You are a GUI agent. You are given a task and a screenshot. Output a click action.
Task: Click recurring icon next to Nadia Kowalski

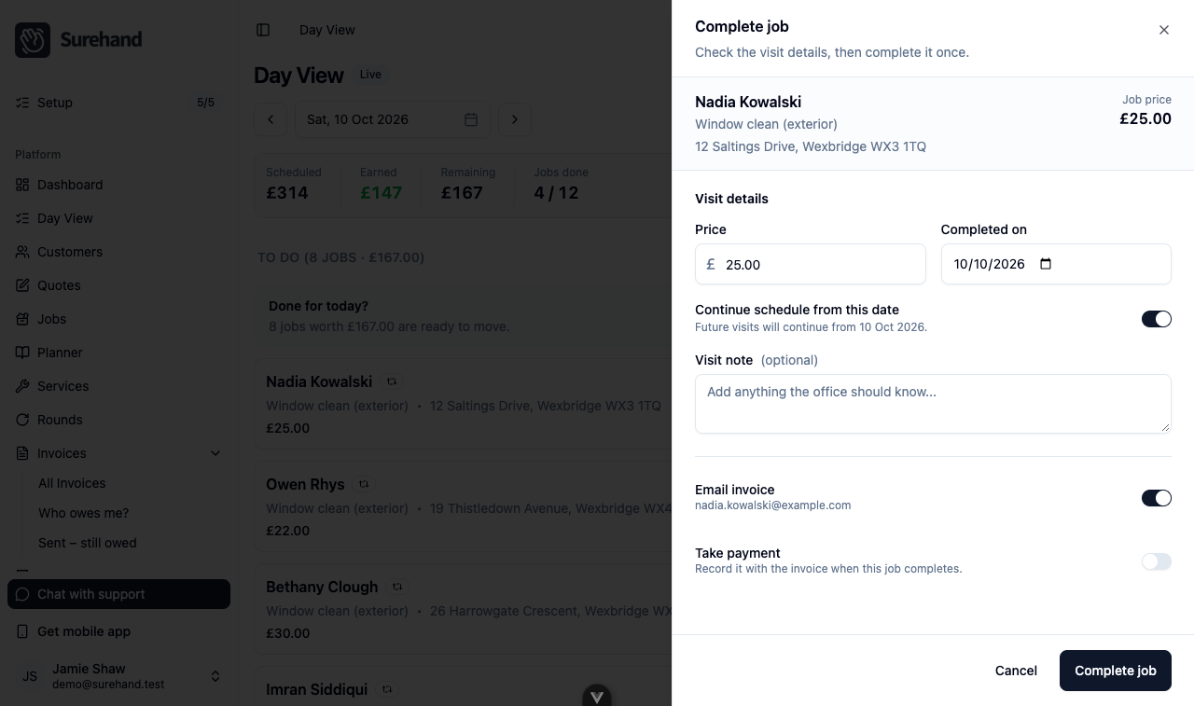coord(392,381)
